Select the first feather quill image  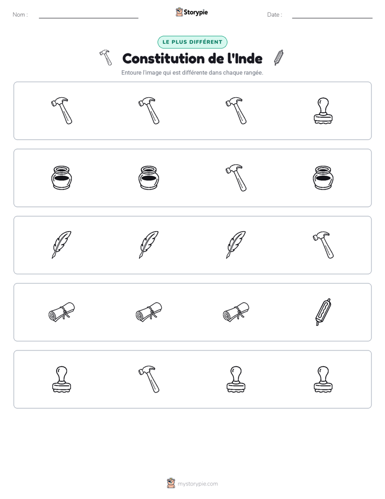coord(61,245)
